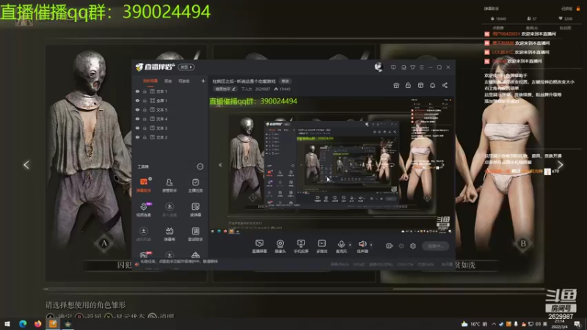587x330 pixels.
Task: Click the start streaming button
Action: click(435, 246)
